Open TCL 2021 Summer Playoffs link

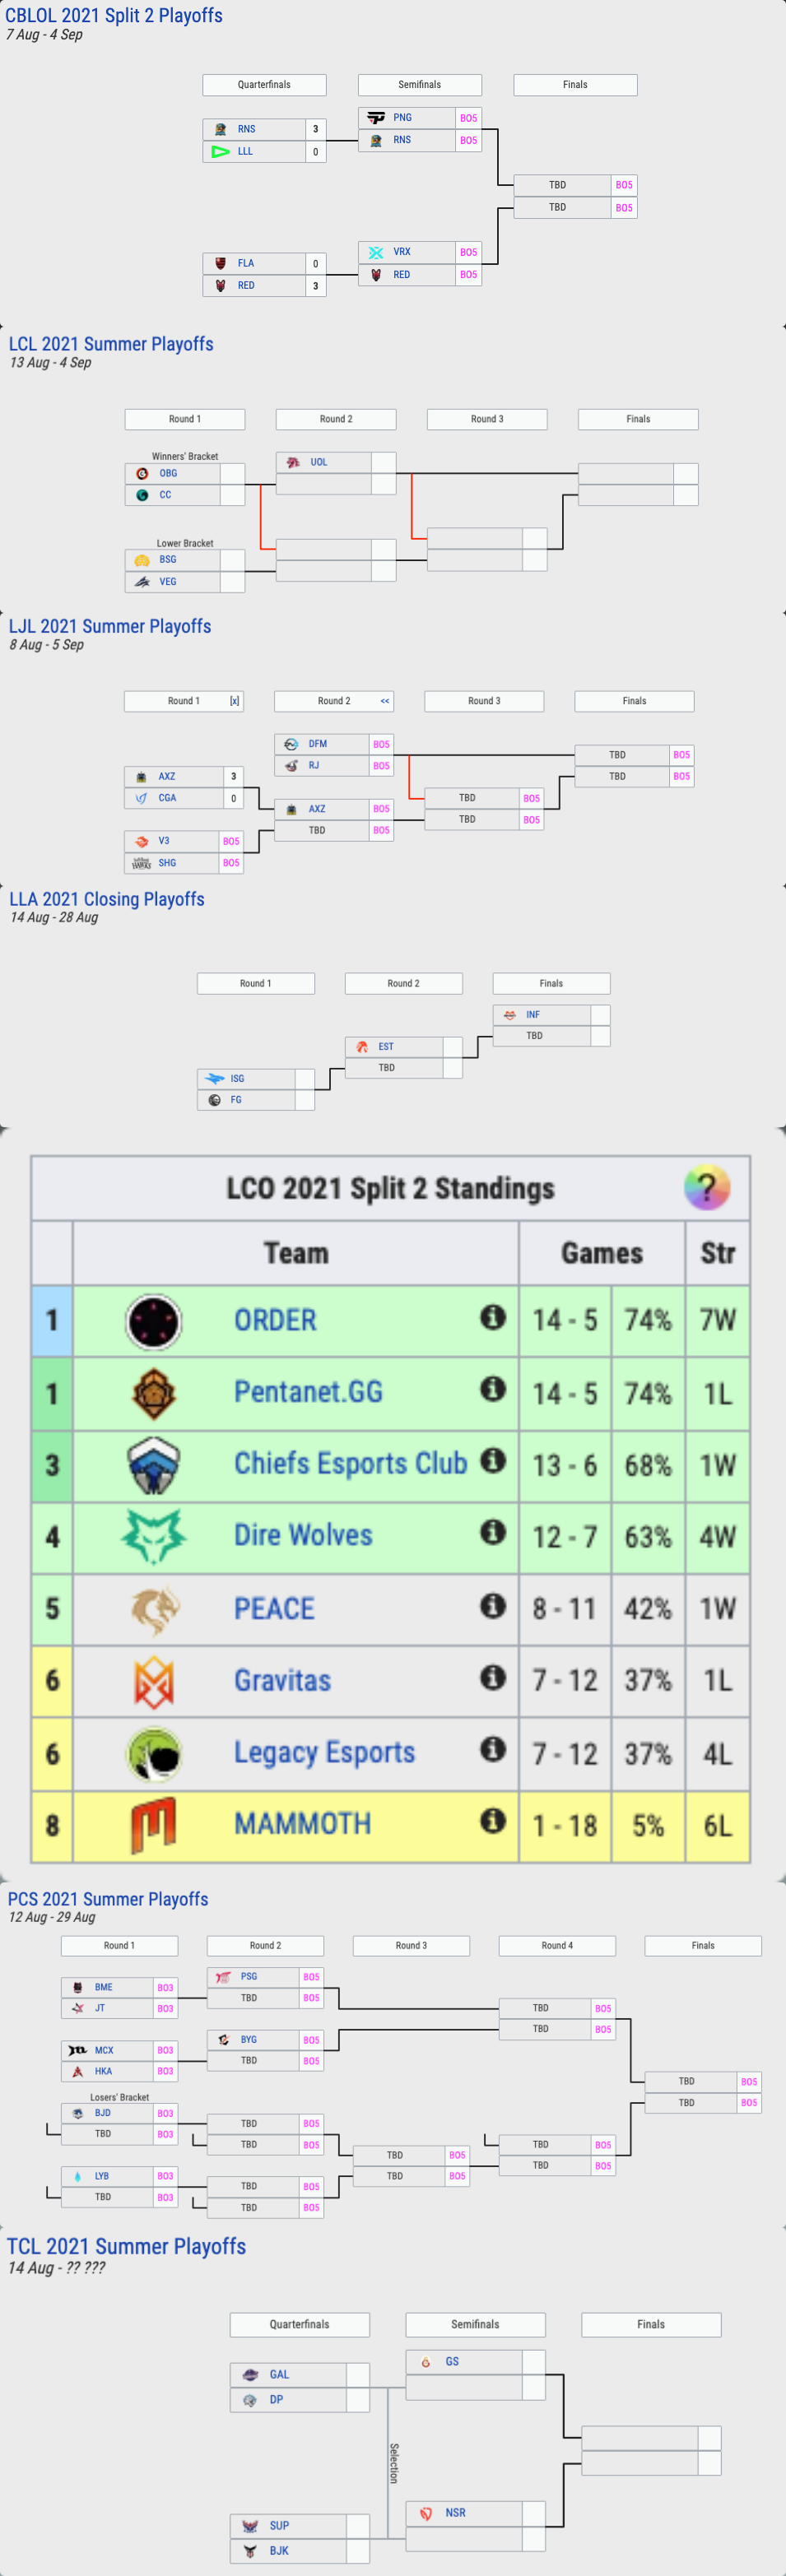coord(126,2246)
